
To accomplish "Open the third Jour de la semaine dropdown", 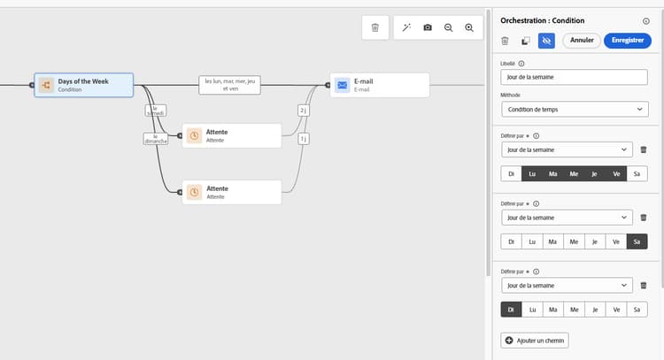I will [567, 286].
